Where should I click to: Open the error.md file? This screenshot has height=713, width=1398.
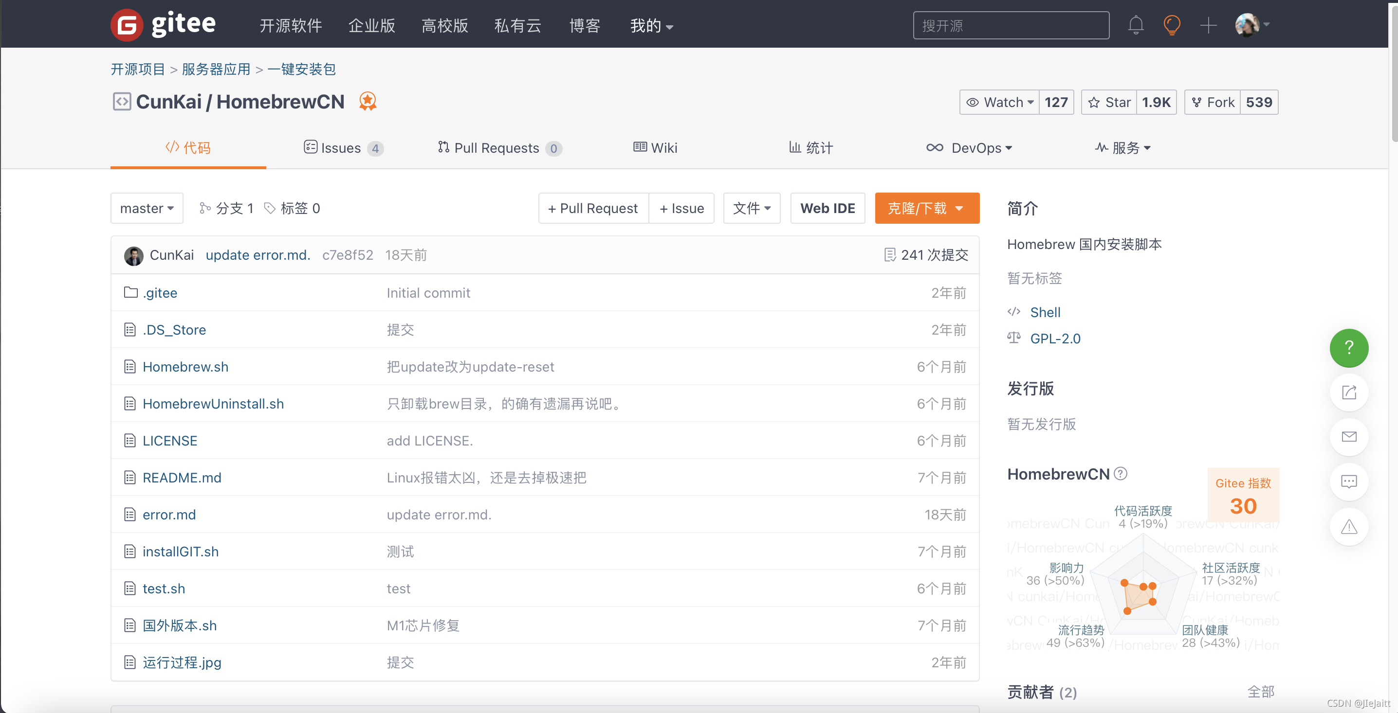click(169, 514)
